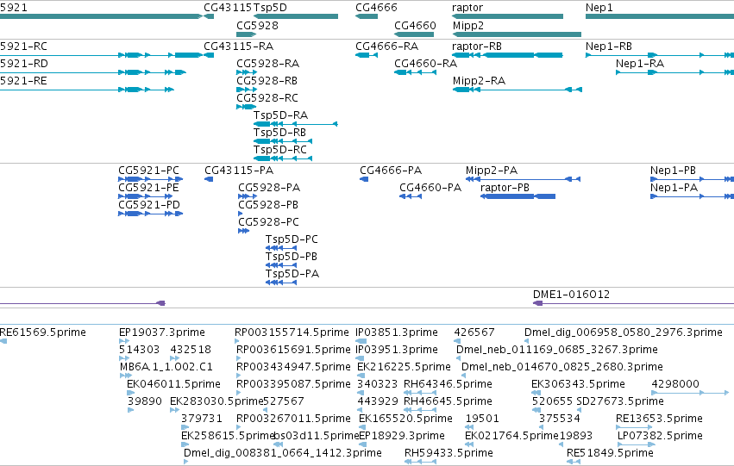Click the Tsp5D-PC protein label
Viewport: 734px width, 466px height.
coord(292,239)
